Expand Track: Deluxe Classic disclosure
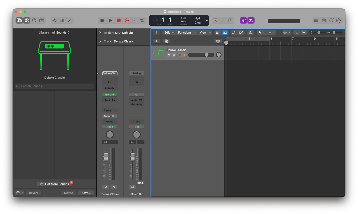The height and width of the screenshot is (214, 358). 100,41
